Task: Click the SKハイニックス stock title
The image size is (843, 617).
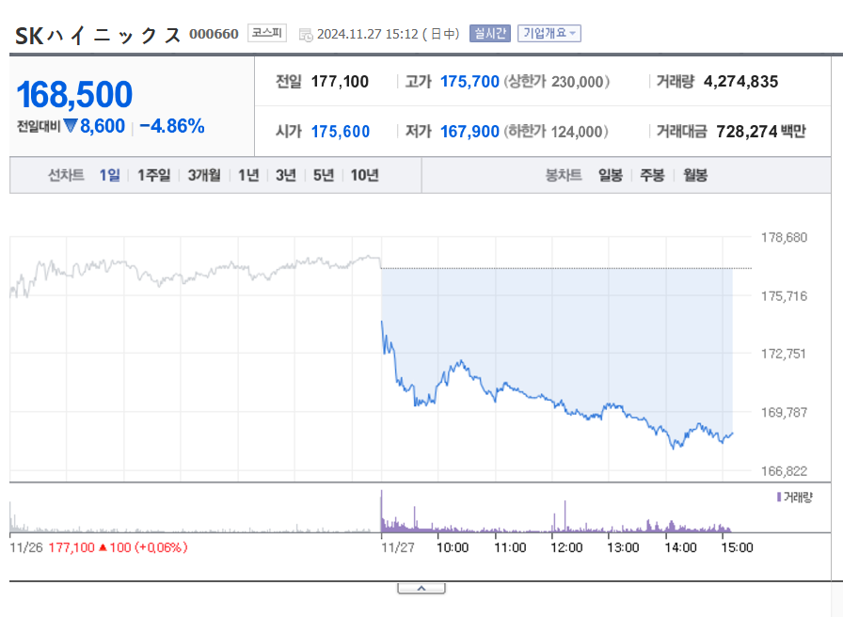Action: click(98, 36)
